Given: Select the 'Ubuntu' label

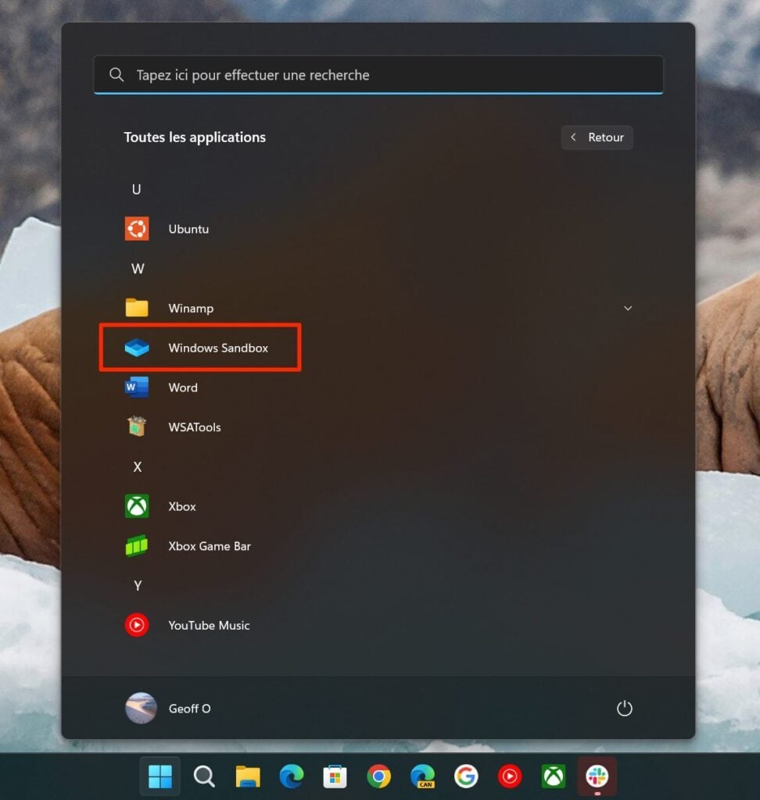Looking at the screenshot, I should pos(188,229).
